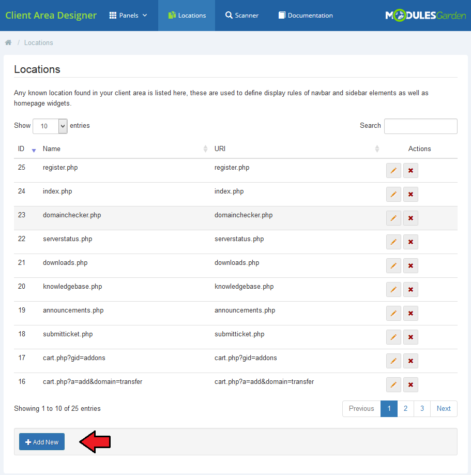The image size is (471, 475).
Task: Delete the announcements.php location
Action: pos(411,313)
